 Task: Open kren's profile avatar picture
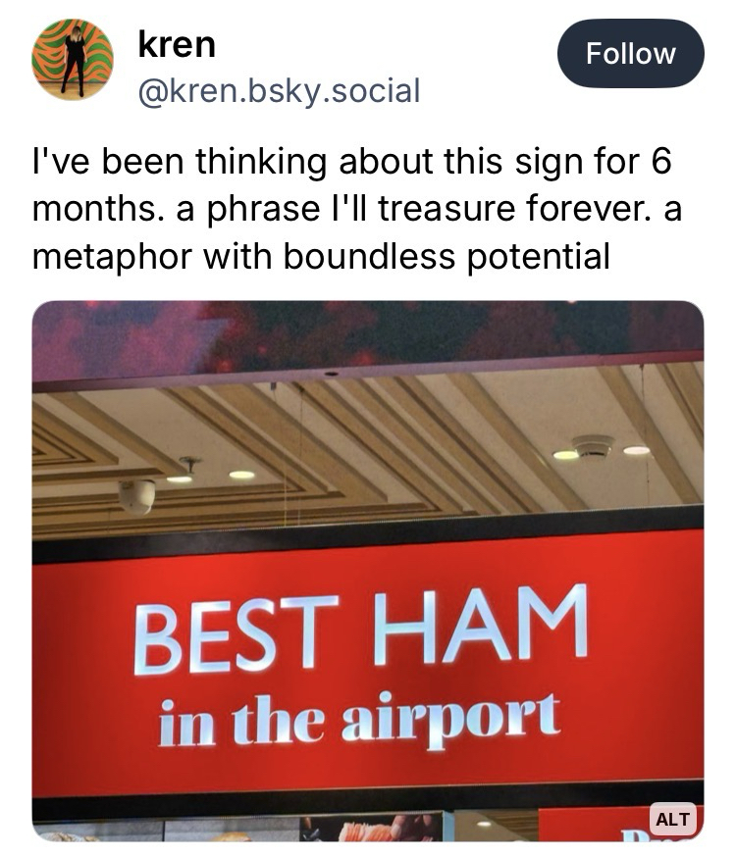73,59
